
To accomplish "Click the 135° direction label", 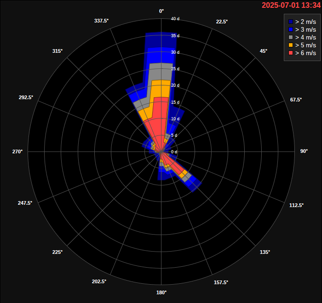I will pyautogui.click(x=265, y=252).
